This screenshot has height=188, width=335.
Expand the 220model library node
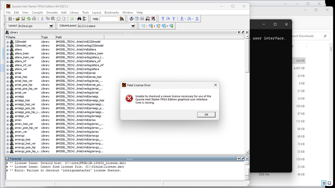coord(7,42)
